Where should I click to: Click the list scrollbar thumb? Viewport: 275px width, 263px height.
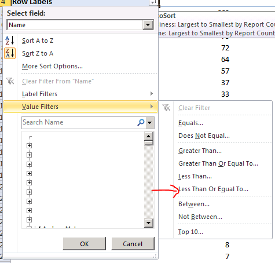pos(149,143)
